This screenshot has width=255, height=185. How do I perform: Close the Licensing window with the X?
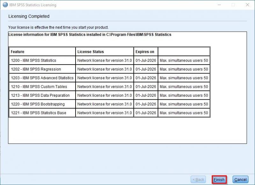coord(247,5)
